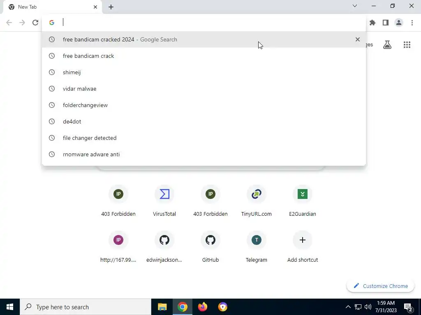Open the 403 Forbidden shortcut beside TinyURL.com
This screenshot has width=421, height=315.
pos(210,201)
